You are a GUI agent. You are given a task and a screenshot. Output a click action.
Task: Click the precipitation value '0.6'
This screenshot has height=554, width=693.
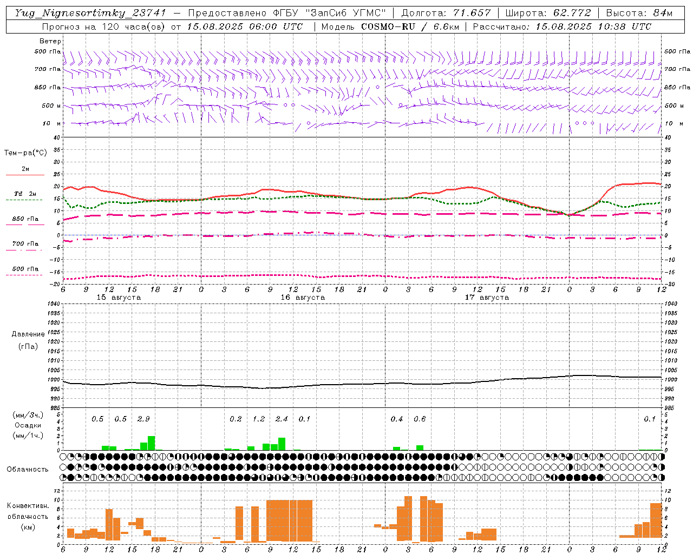pyautogui.click(x=420, y=419)
